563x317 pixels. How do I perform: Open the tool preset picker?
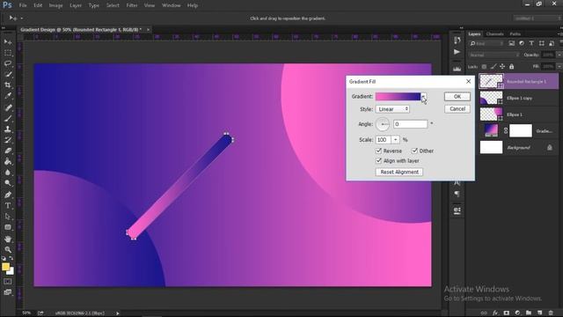pos(16,18)
